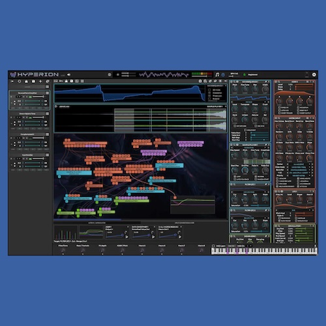Click the Play Speed knob in Sample Player module
Image resolution: width=326 pixels, height=326 pixels.
(235, 155)
